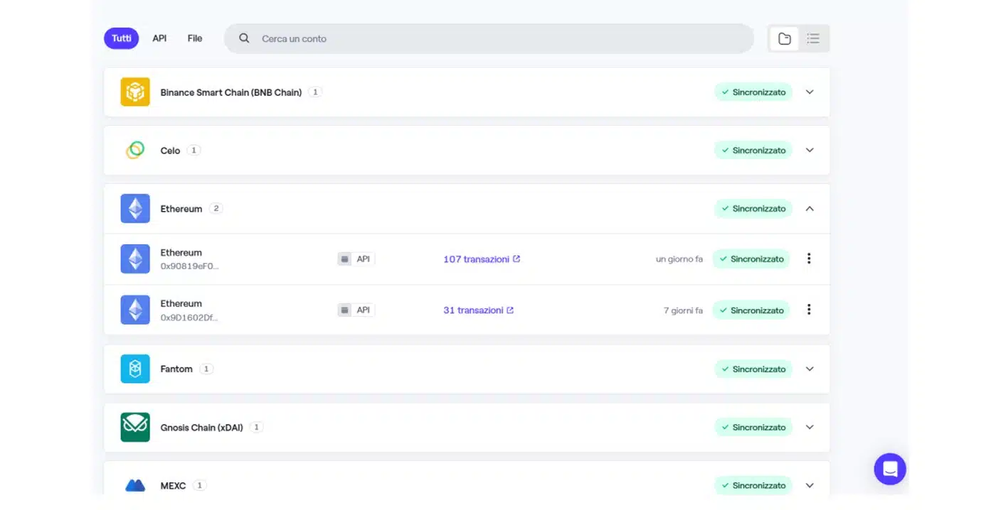
Task: Expand the Fantom account group
Action: pyautogui.click(x=810, y=369)
